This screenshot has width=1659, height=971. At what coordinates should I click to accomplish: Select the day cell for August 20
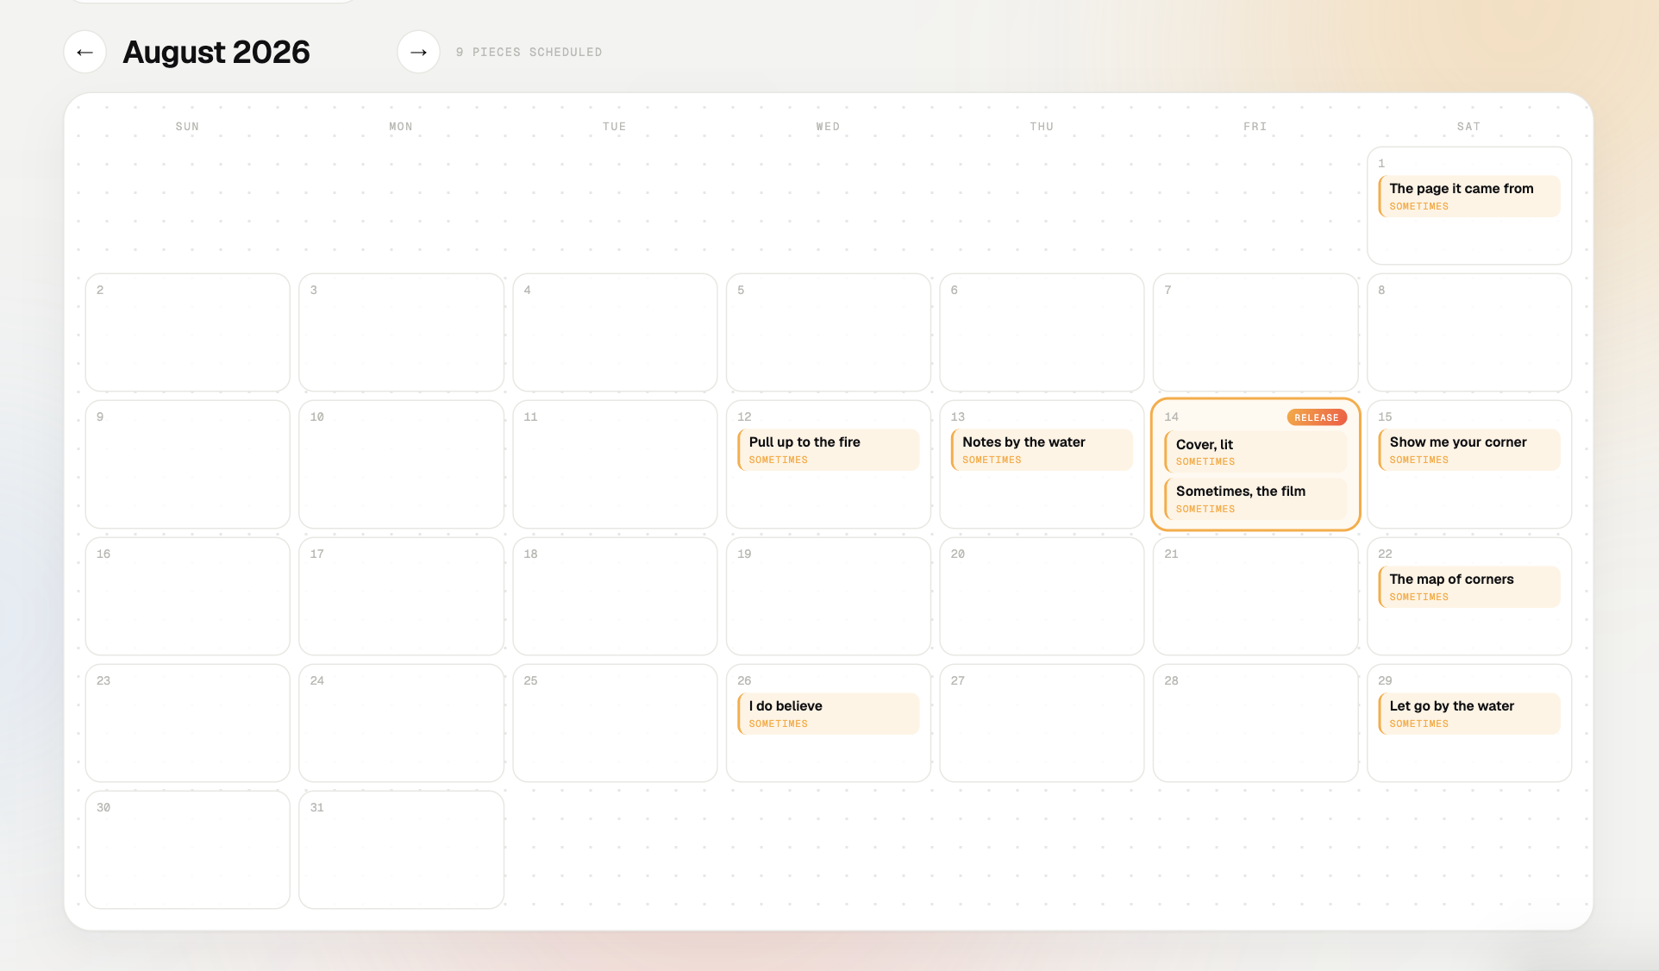1042,597
